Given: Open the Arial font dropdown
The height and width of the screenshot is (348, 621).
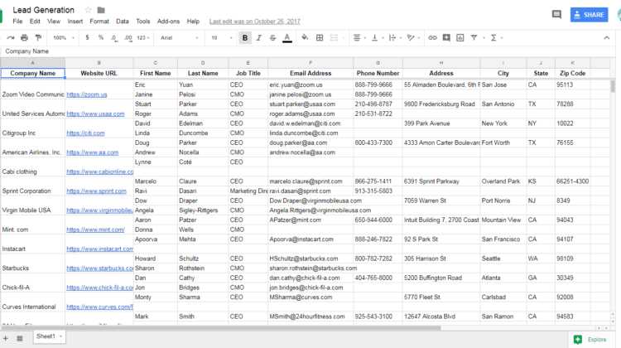Looking at the screenshot, I should pos(179,37).
